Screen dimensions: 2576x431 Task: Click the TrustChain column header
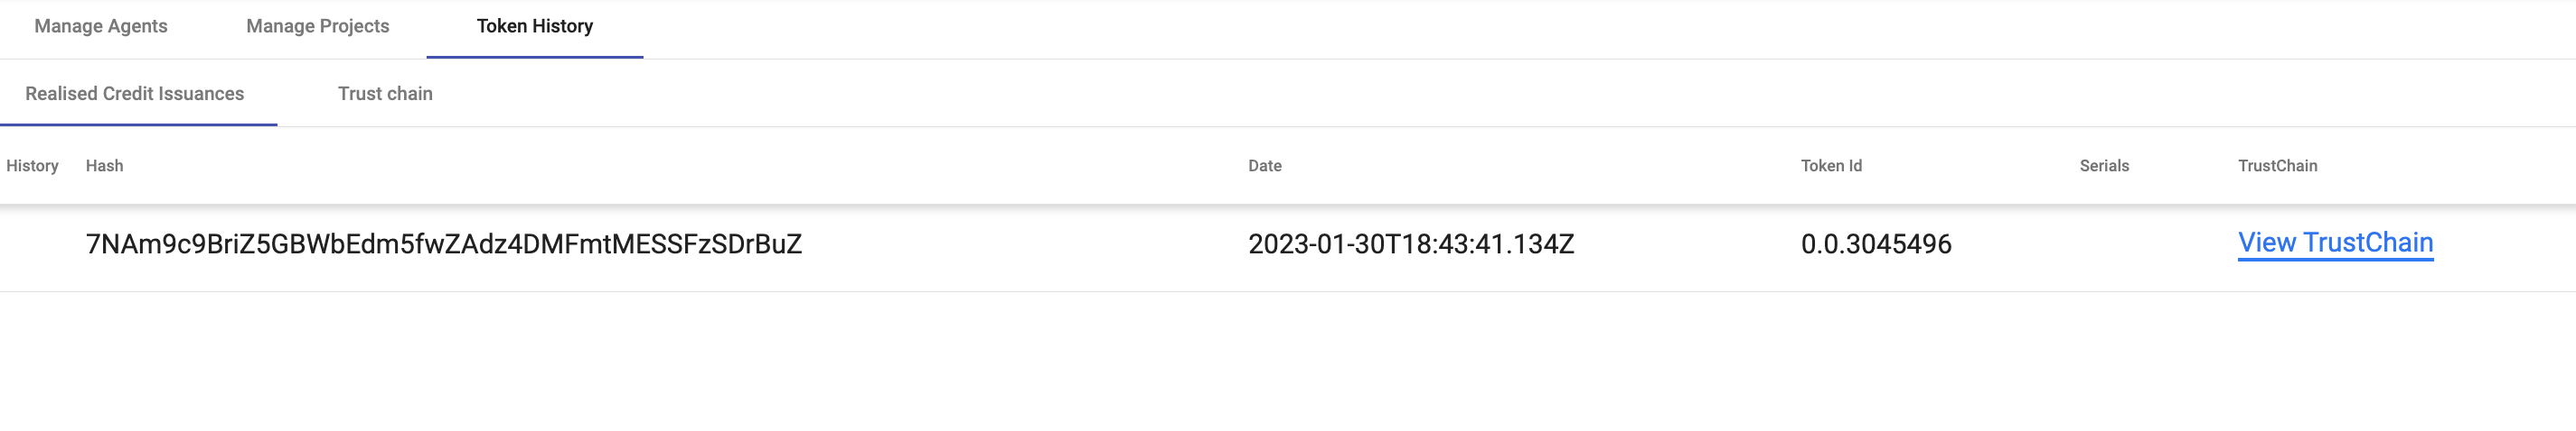pos(2276,166)
